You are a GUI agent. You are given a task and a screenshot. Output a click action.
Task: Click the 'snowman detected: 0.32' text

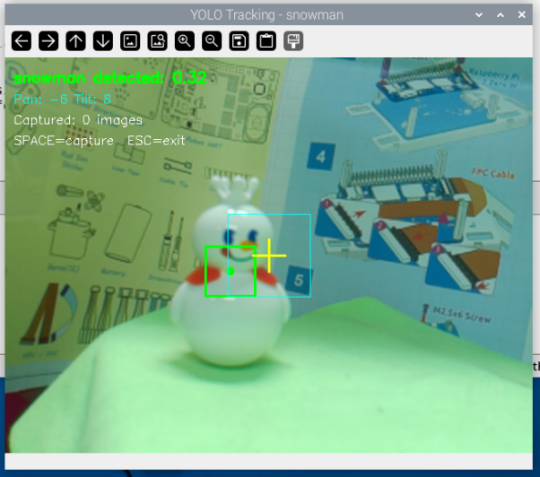[x=110, y=78]
